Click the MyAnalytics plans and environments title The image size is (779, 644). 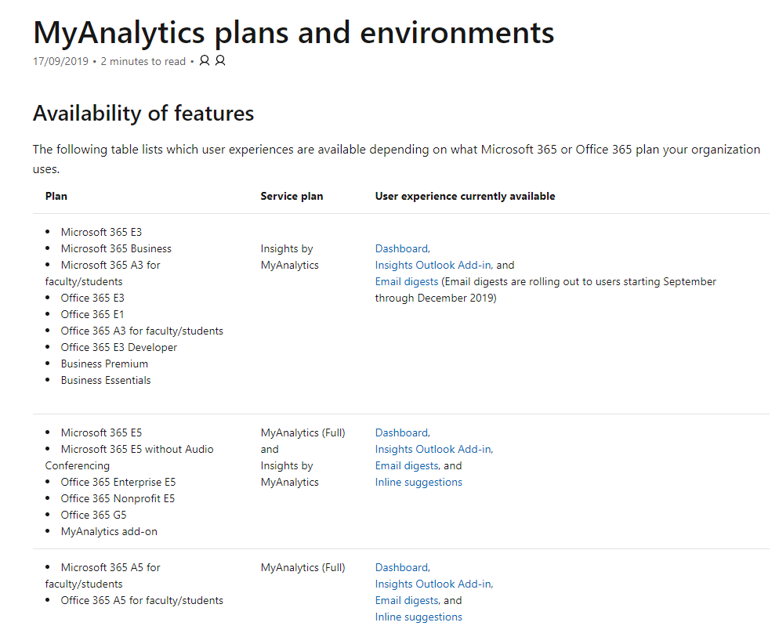point(293,32)
